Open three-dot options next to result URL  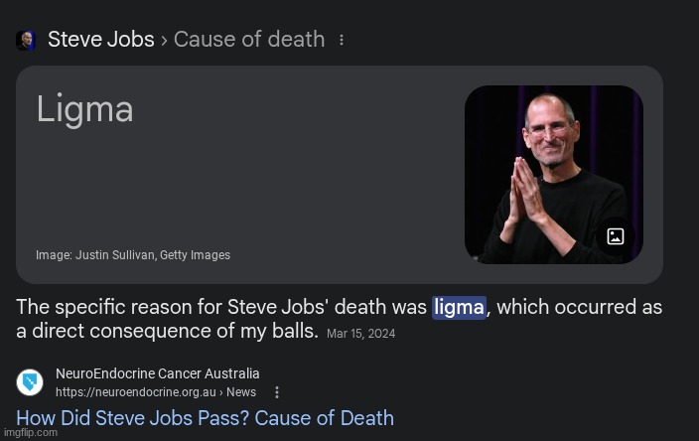277,392
